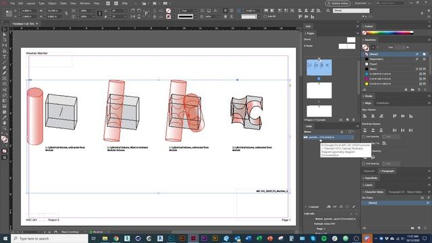The height and width of the screenshot is (243, 432).
Task: Select the Pen tool
Action: (x=5, y=67)
